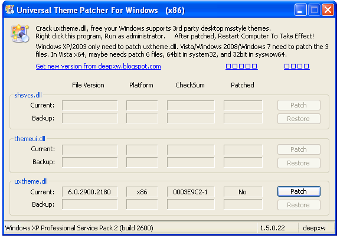Click the CheckSum column header
This screenshot has height=238, width=340.
[190, 85]
